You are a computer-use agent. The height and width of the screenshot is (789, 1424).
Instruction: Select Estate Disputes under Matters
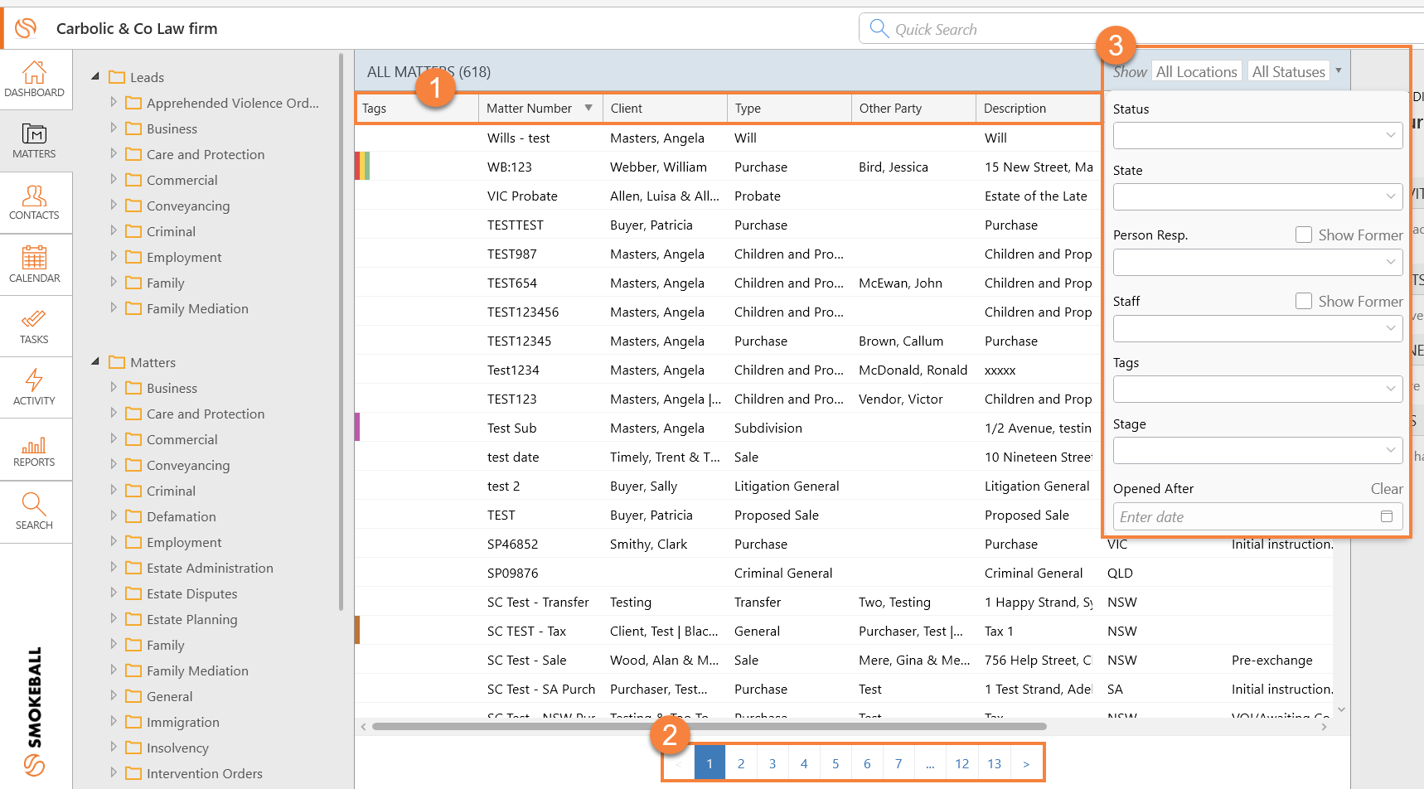(x=191, y=593)
